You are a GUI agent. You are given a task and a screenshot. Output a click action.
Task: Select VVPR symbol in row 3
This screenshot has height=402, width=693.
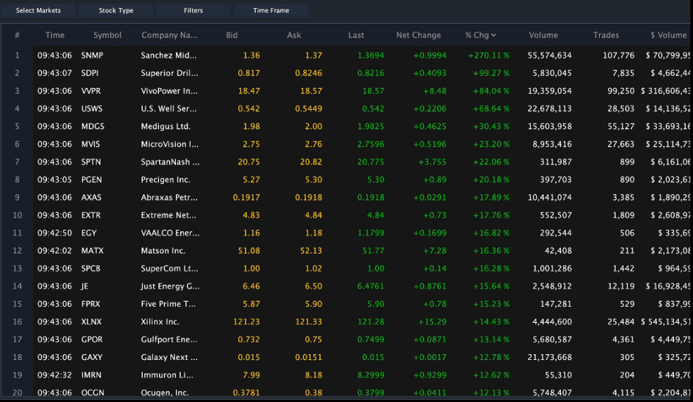point(91,91)
